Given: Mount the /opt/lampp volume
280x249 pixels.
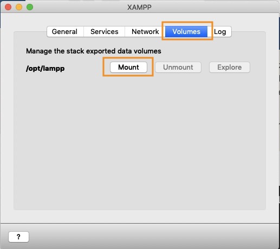Looking at the screenshot, I should point(128,68).
